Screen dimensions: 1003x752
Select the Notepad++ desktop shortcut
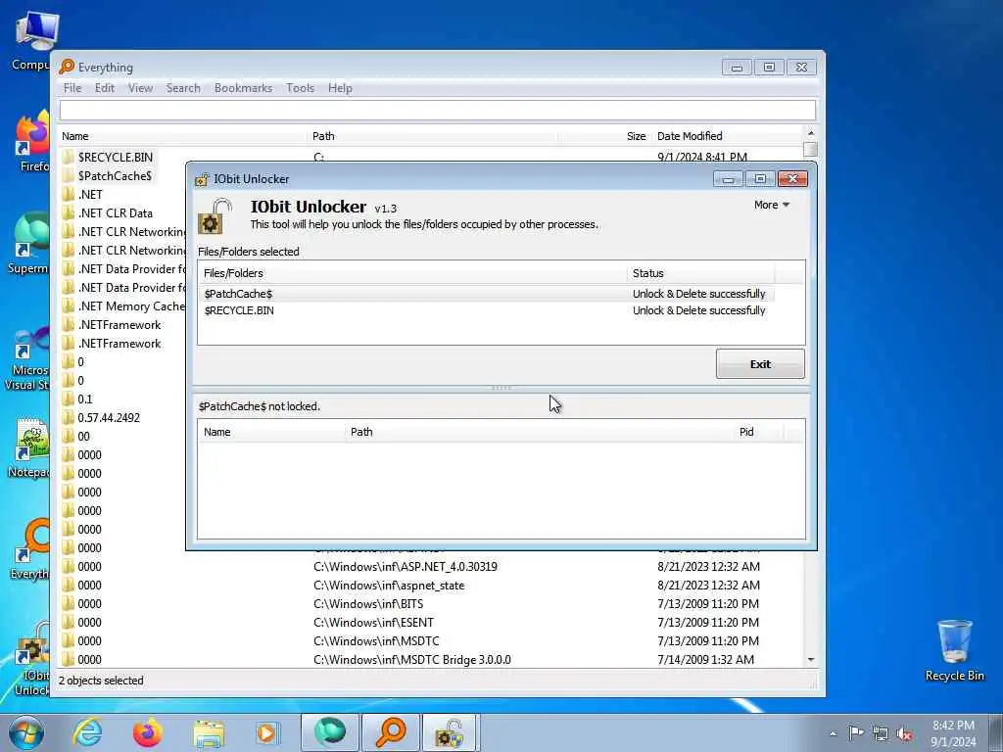click(29, 447)
